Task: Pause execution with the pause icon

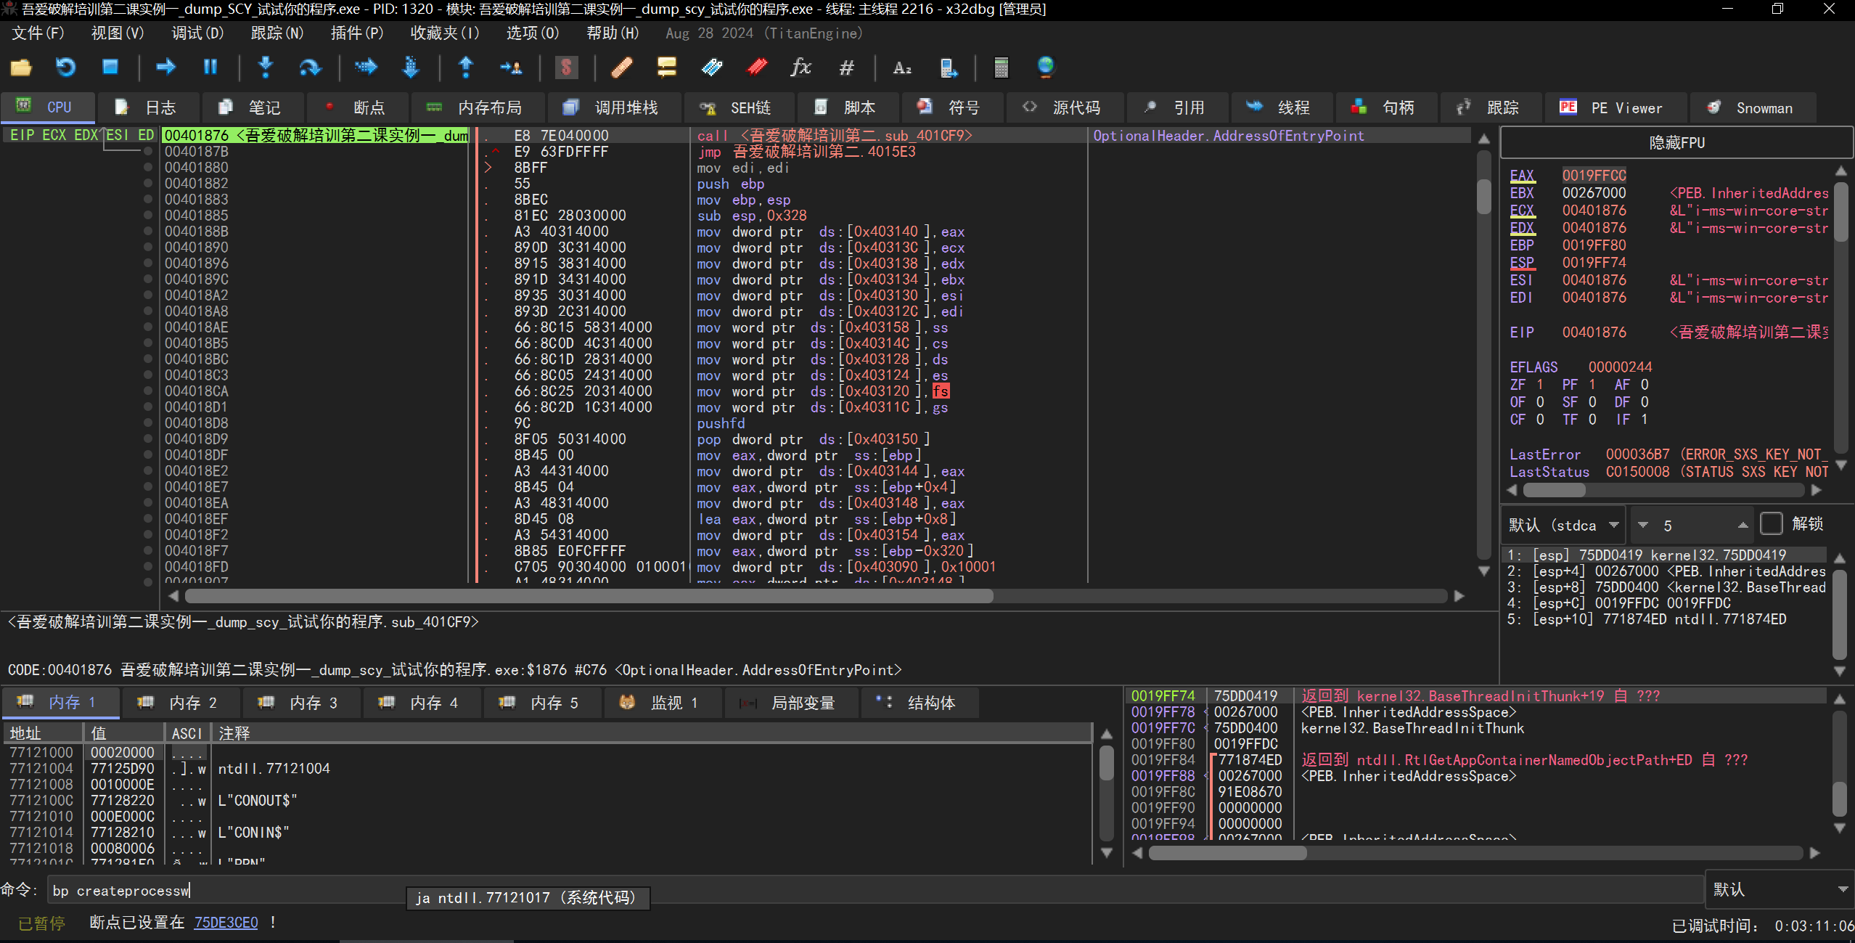Action: coord(210,68)
